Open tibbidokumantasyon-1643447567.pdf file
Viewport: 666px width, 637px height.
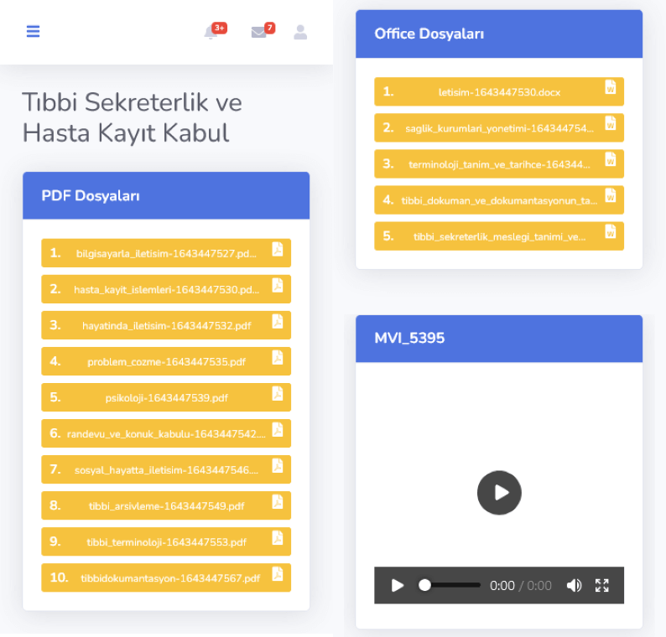[166, 577]
